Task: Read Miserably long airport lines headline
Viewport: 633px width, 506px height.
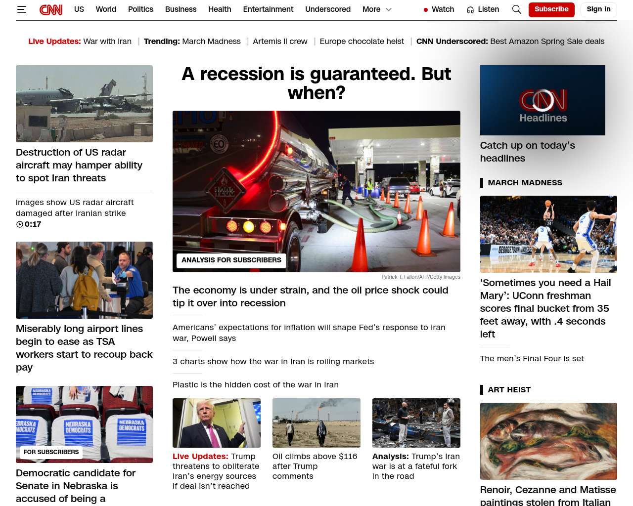Action: tap(84, 348)
